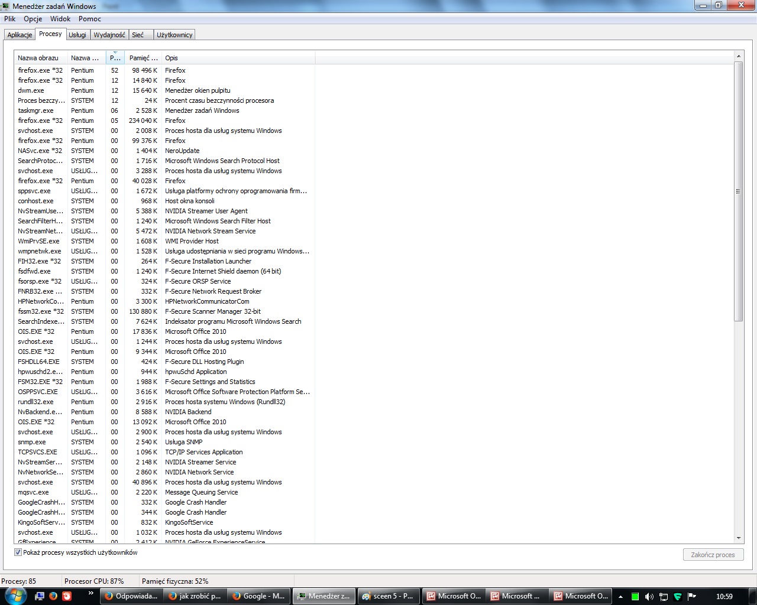Select the TCPSVCS.EXE process row
757x605 pixels.
pos(164,452)
